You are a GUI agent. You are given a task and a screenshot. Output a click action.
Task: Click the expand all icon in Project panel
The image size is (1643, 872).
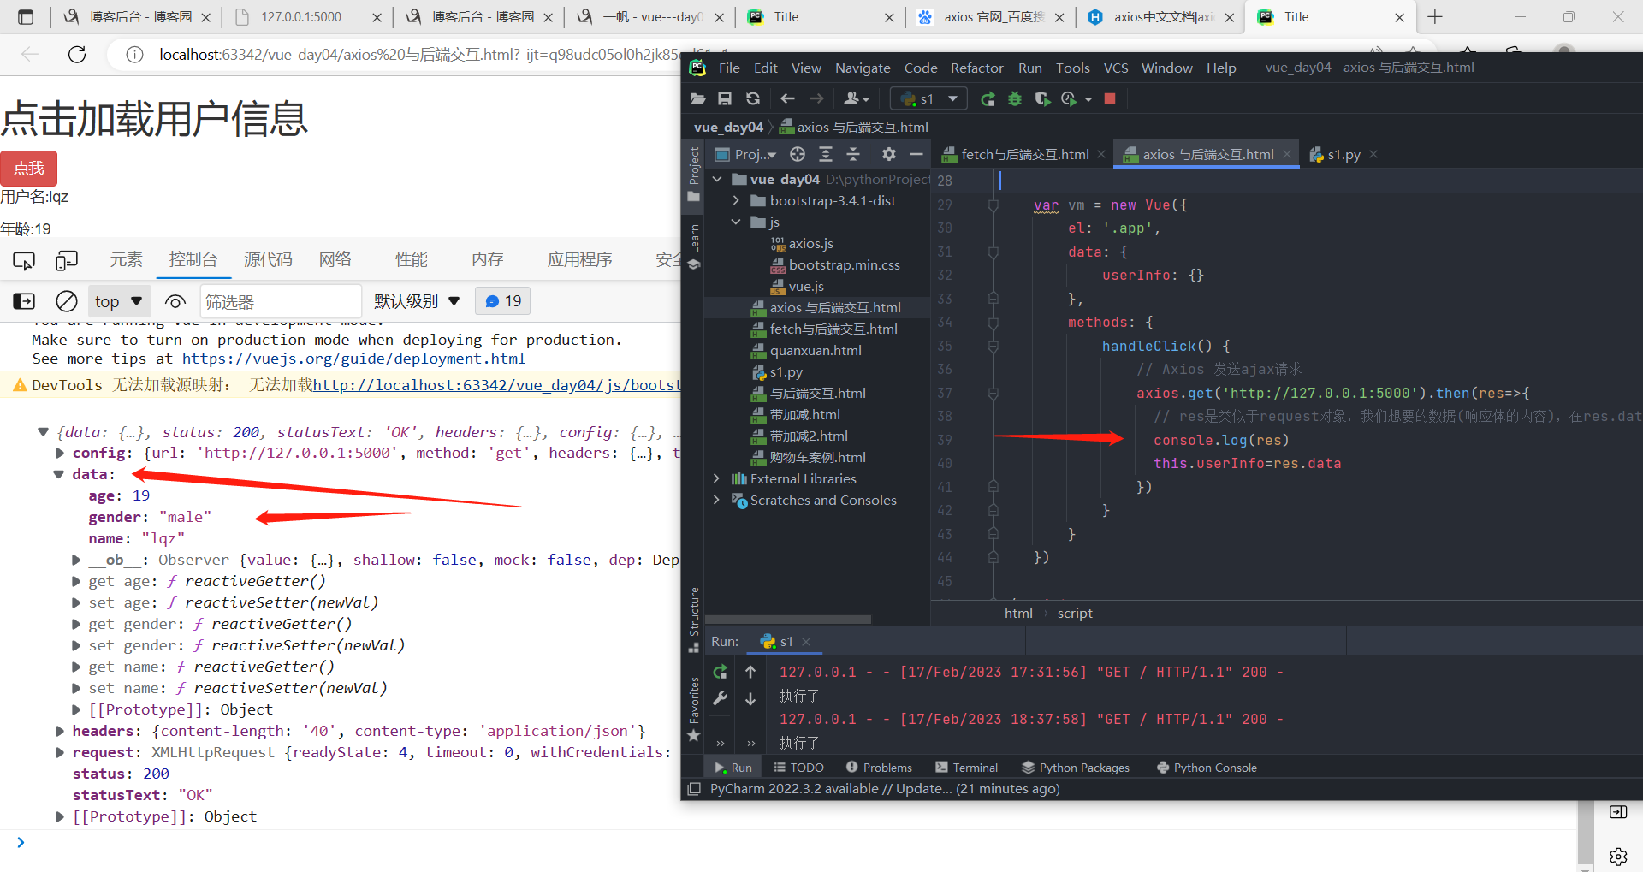point(826,154)
